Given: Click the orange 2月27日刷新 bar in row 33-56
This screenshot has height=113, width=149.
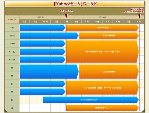Looking at the screenshot, I should 109,35.
